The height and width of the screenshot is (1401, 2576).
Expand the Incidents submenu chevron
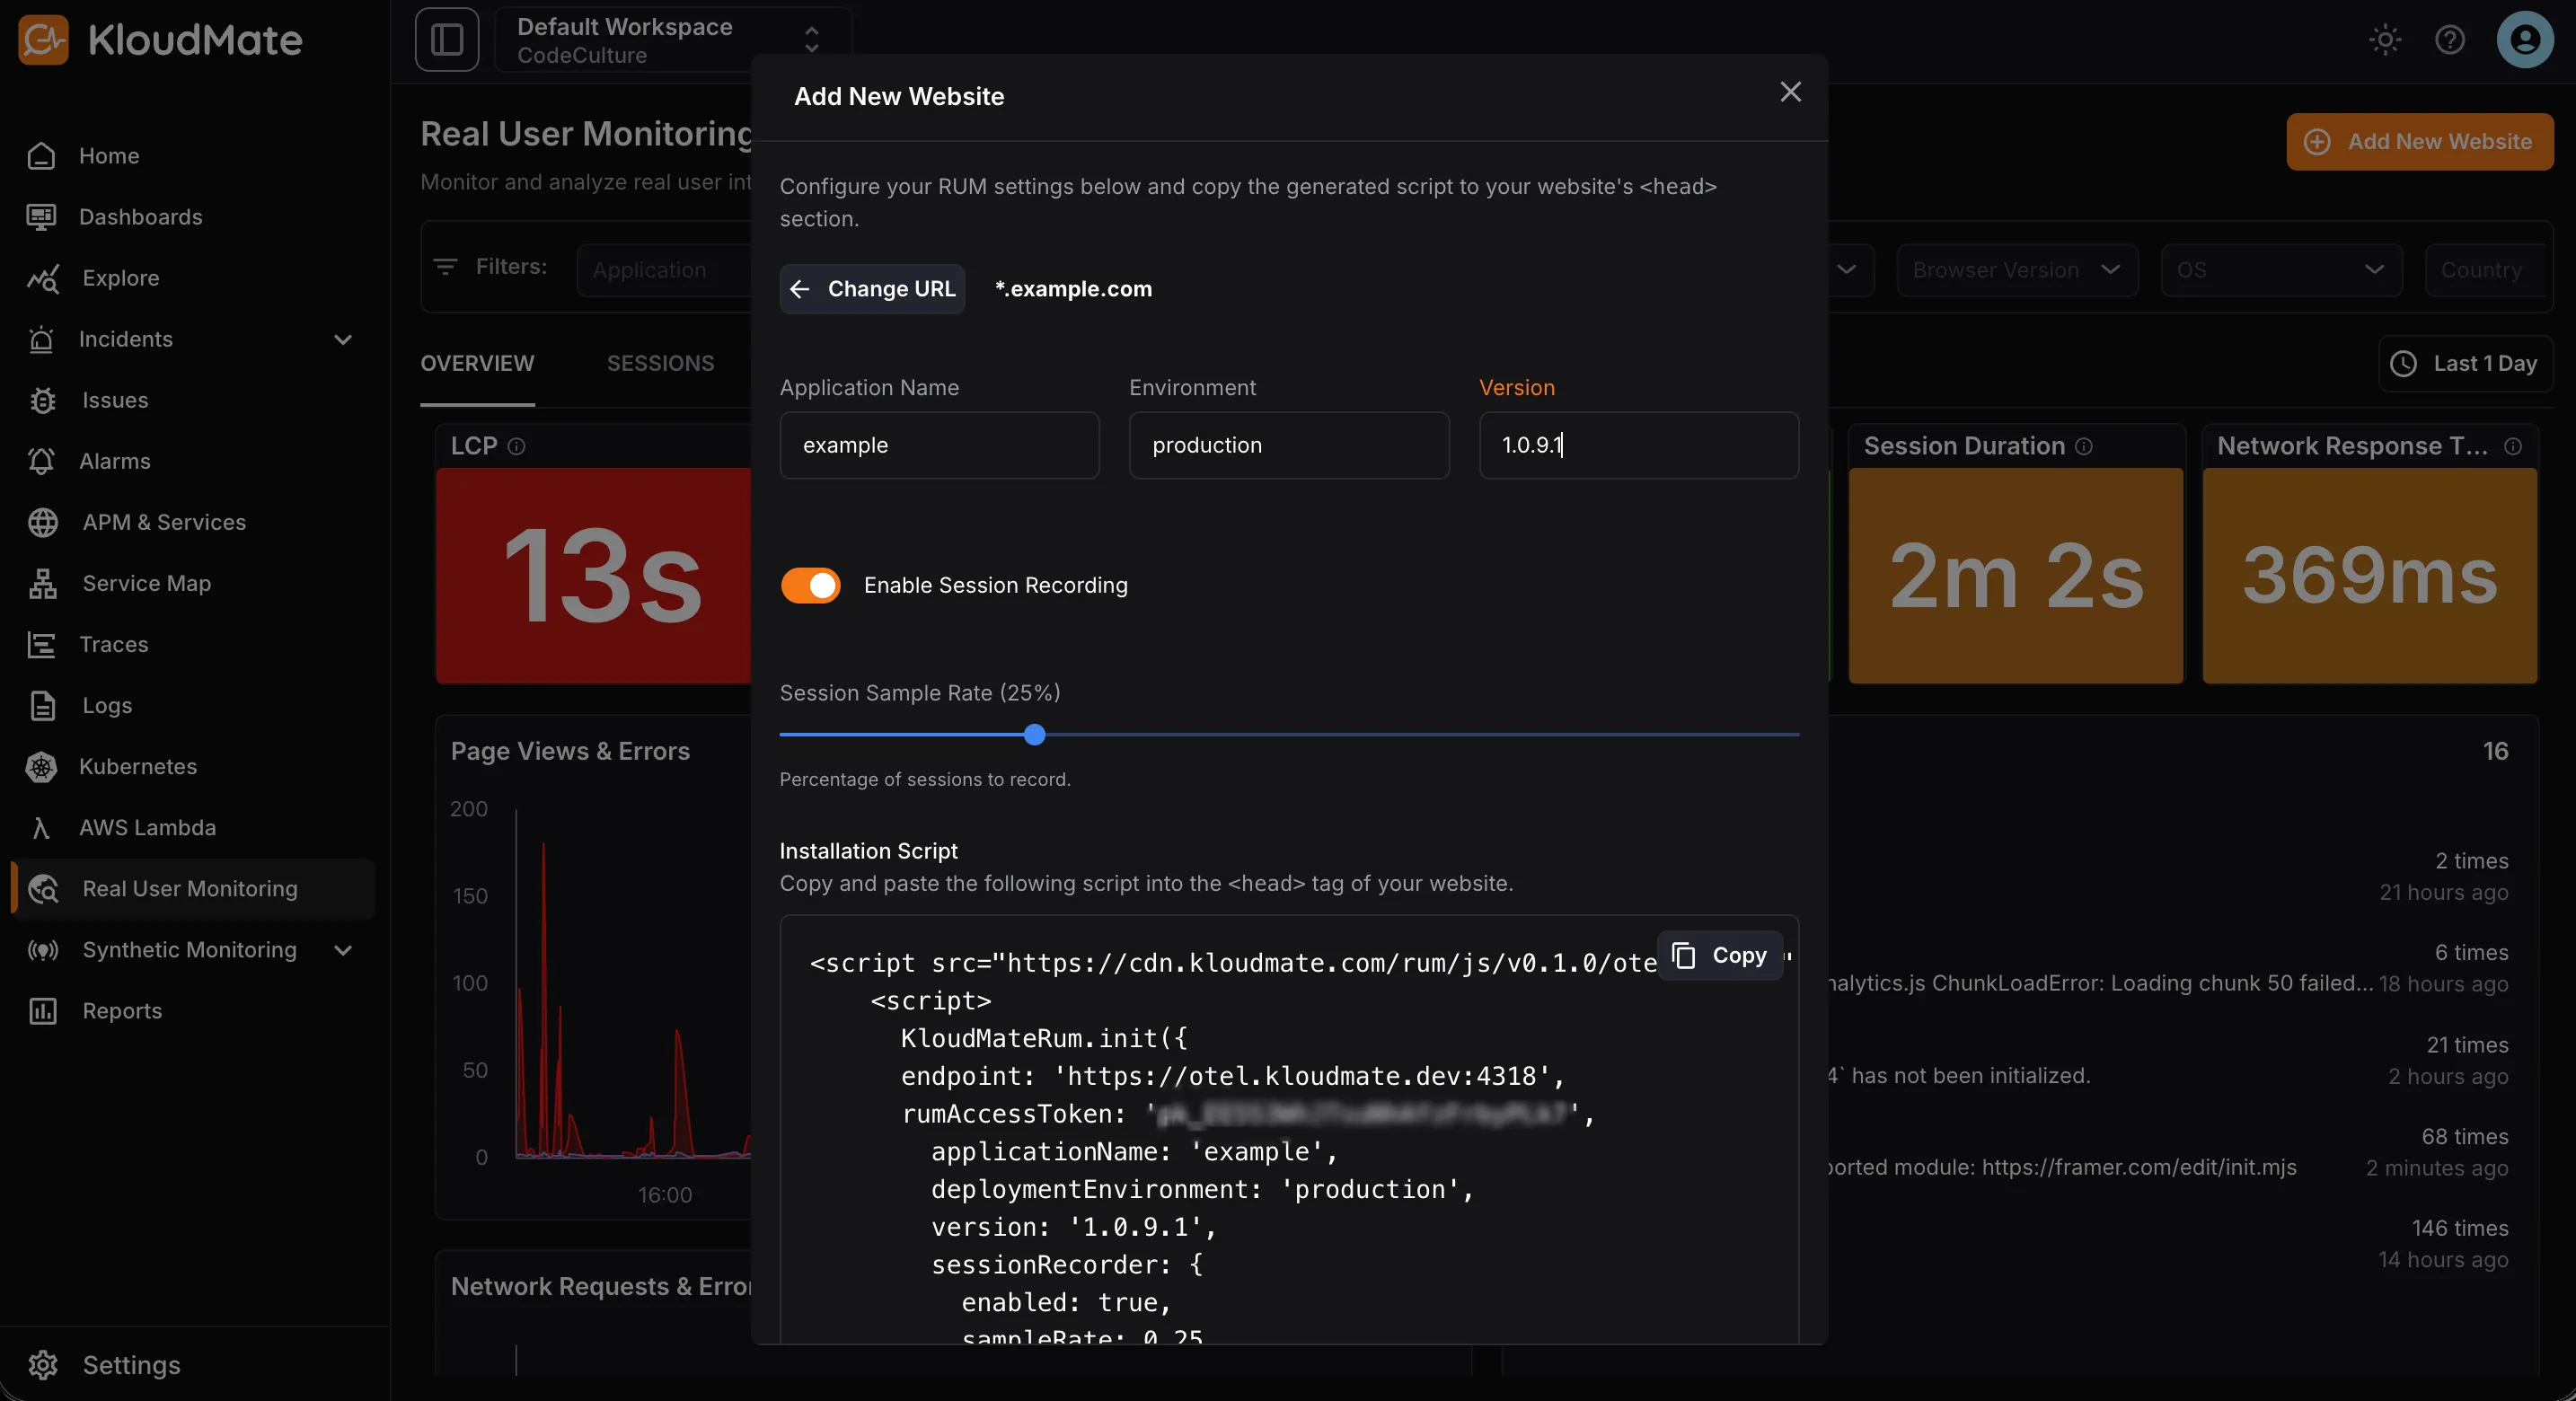coord(343,339)
